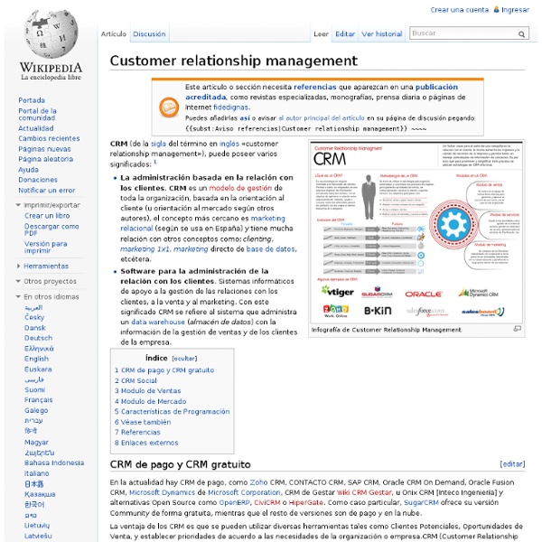The width and height of the screenshot is (542, 542).
Task: Click Versión para imprimir link
Action: (45, 247)
